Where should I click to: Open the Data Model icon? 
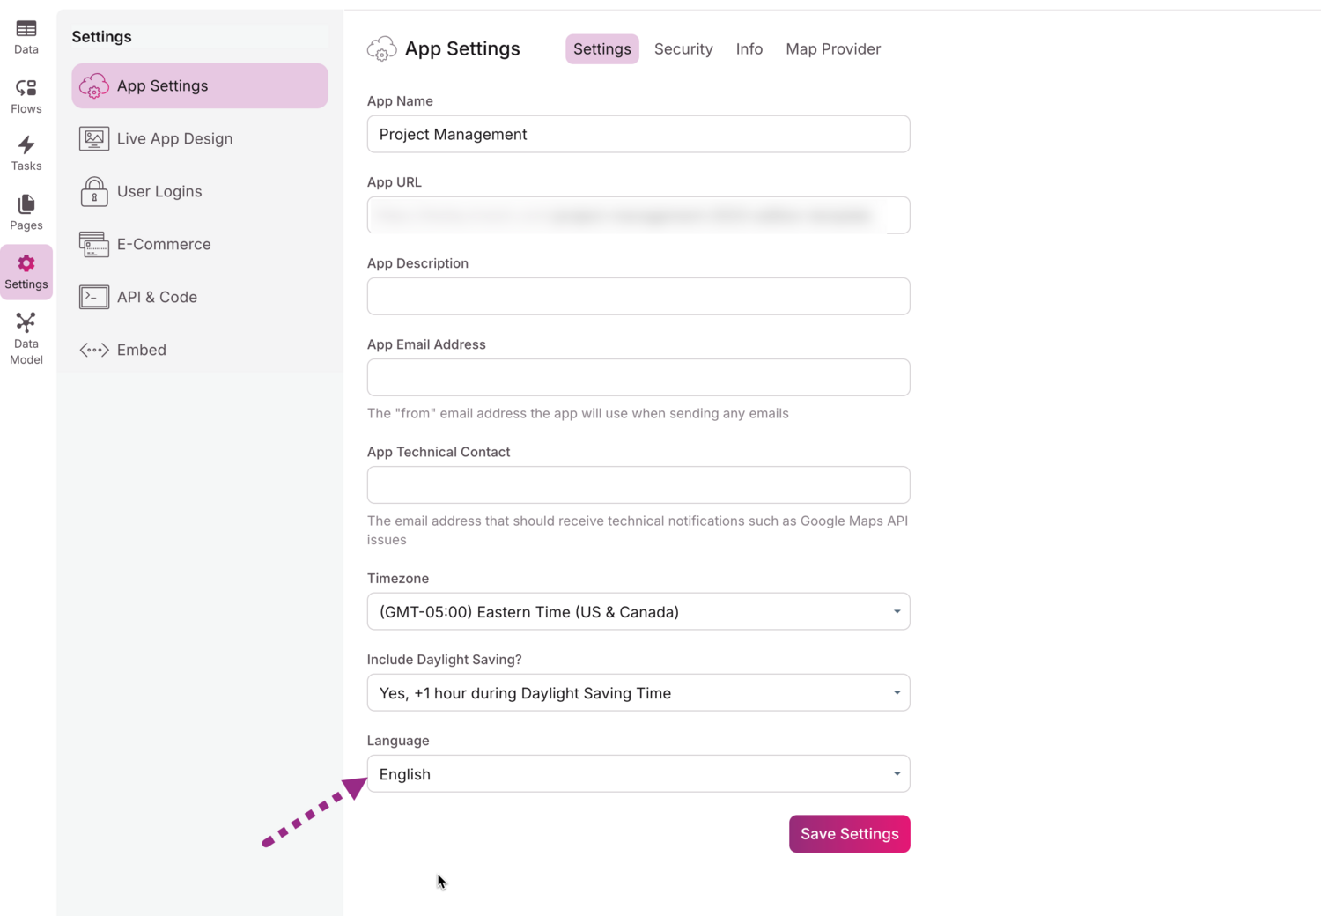(x=26, y=323)
